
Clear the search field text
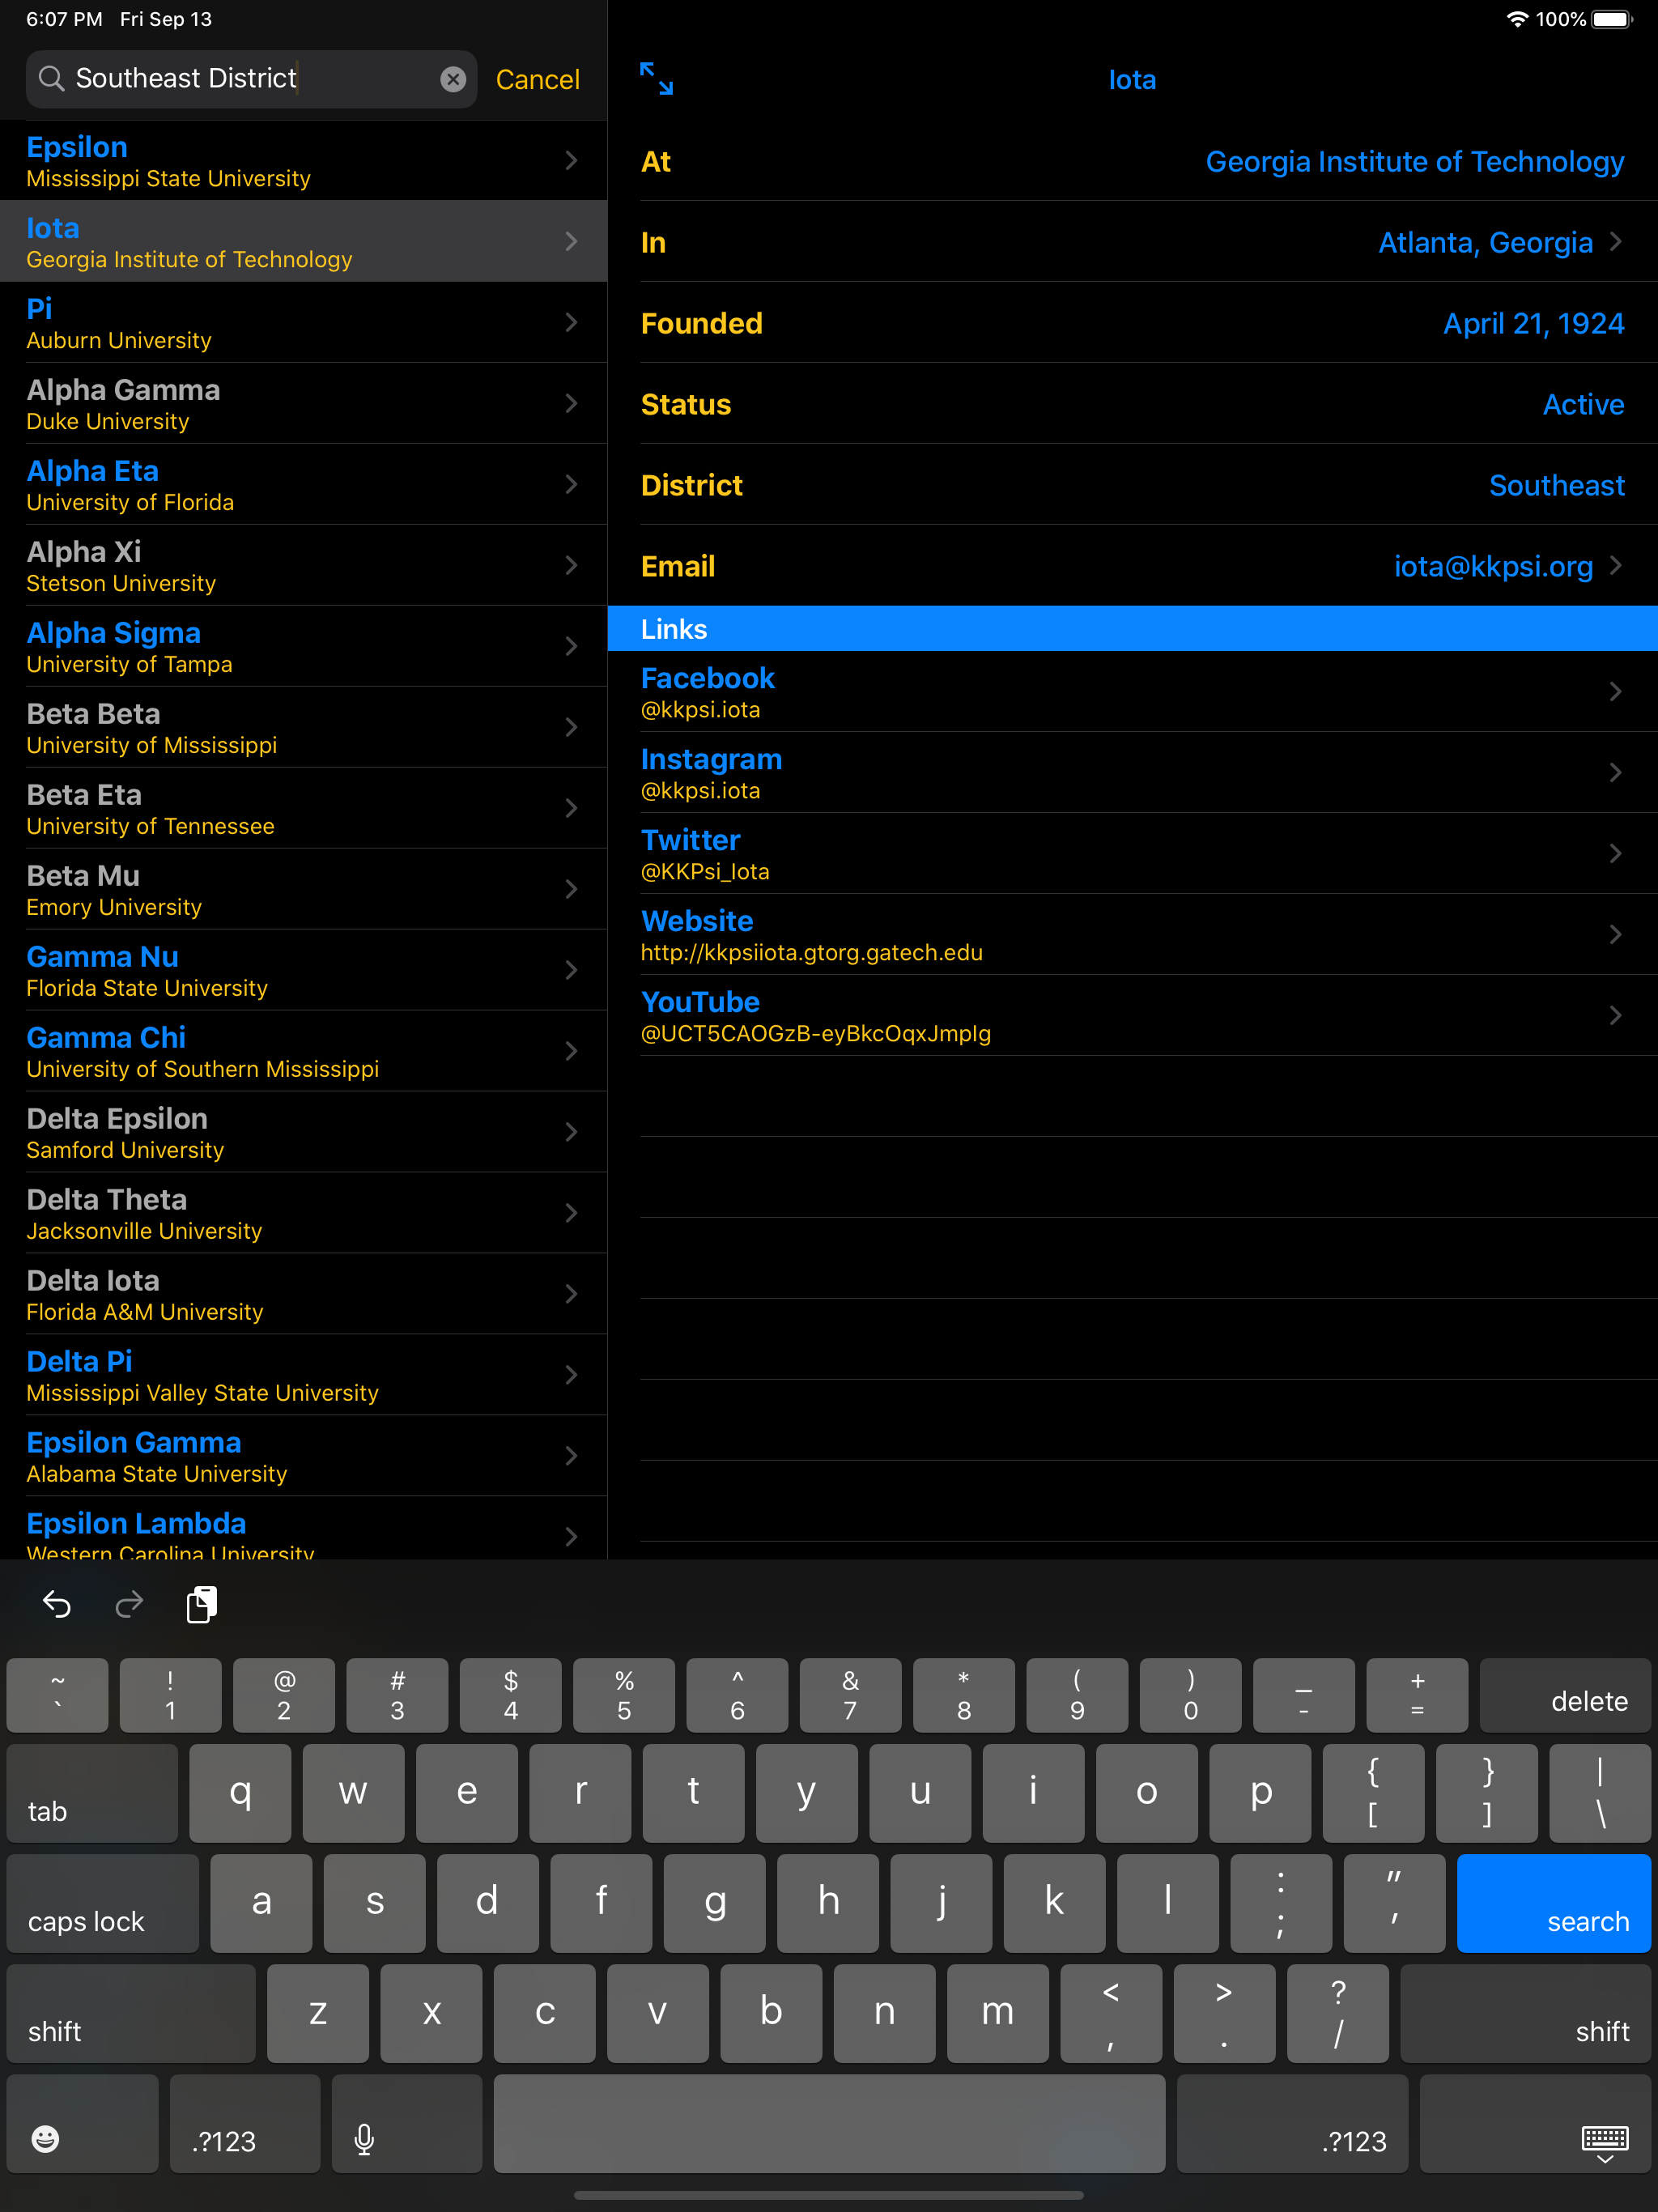coord(453,79)
